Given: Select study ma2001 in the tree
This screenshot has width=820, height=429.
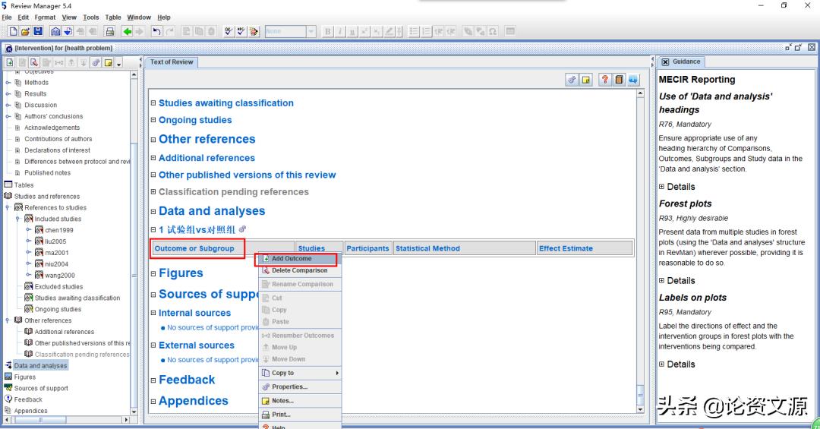Looking at the screenshot, I should 56,253.
